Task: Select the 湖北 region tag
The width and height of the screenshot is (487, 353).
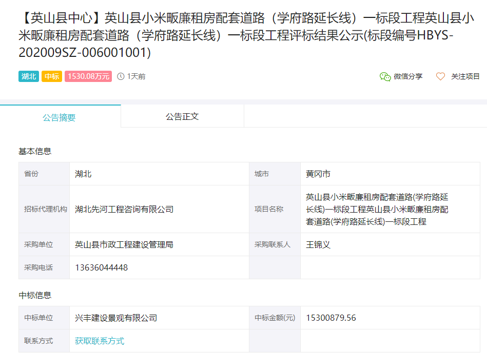Action: (29, 76)
